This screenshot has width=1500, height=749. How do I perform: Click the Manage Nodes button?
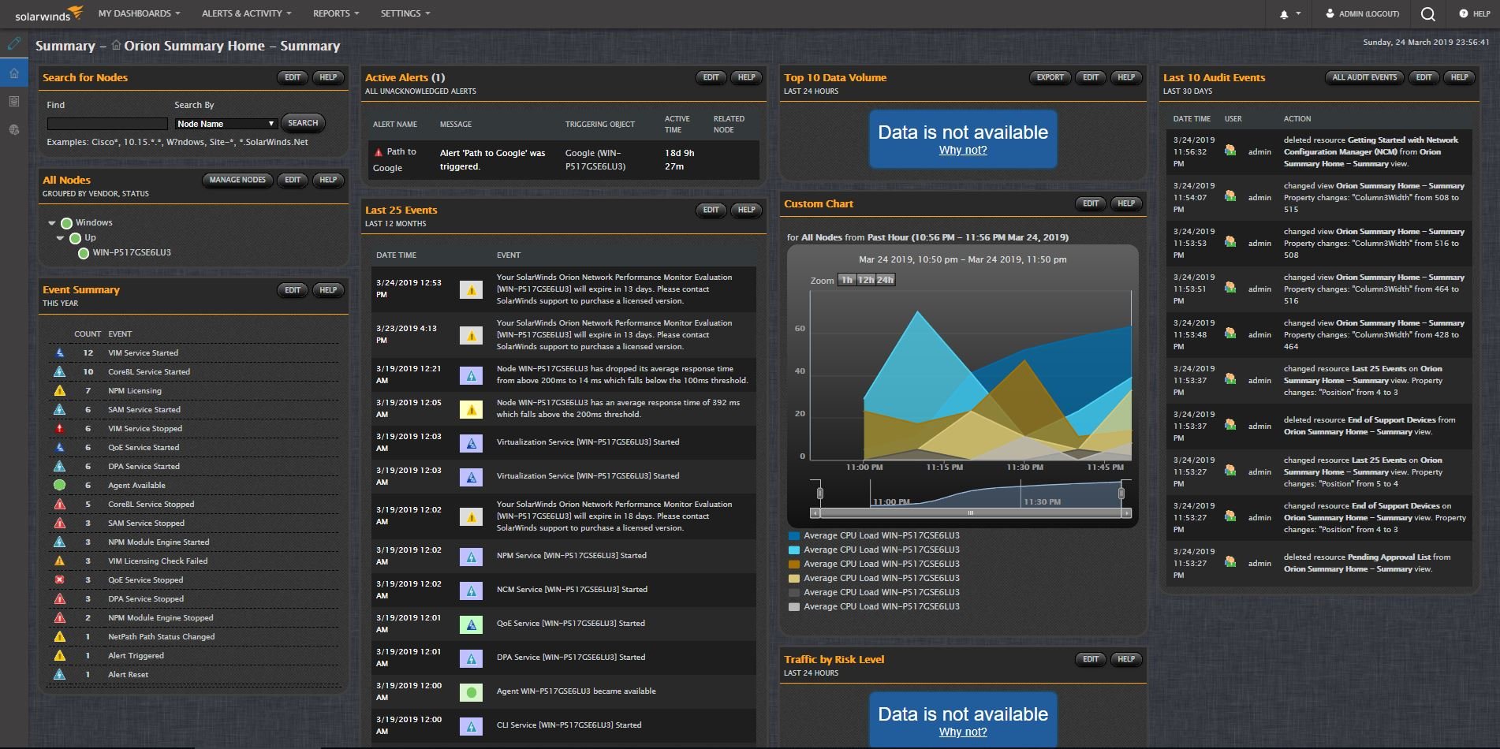tap(237, 180)
